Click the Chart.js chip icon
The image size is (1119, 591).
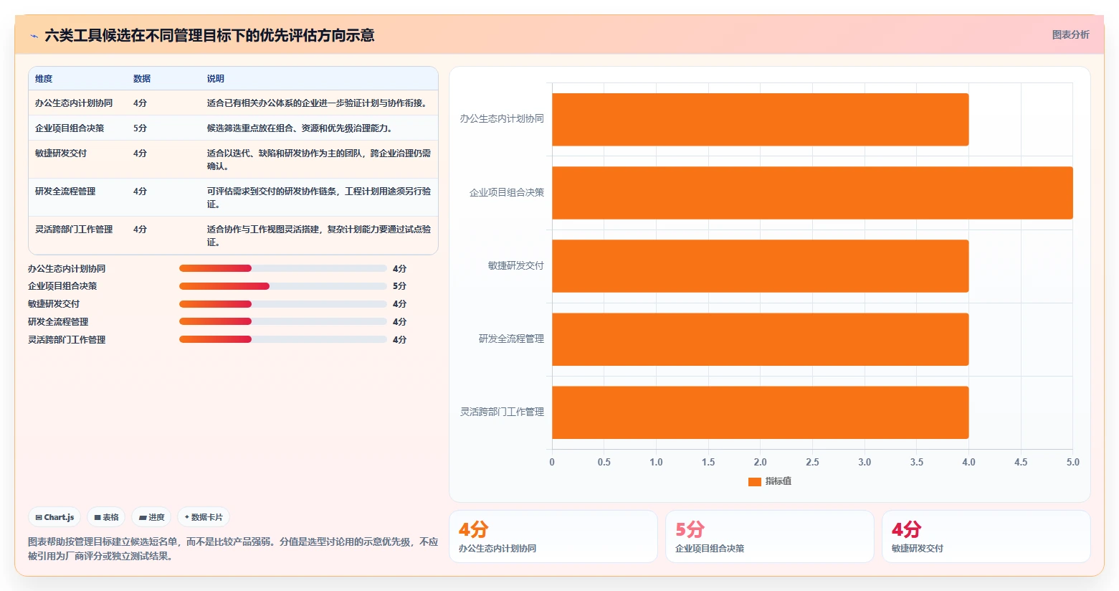(x=39, y=517)
